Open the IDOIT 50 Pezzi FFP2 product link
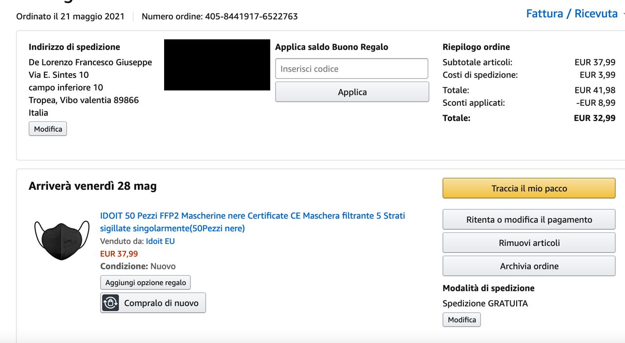Screen dimensions: 625x343 [252, 216]
